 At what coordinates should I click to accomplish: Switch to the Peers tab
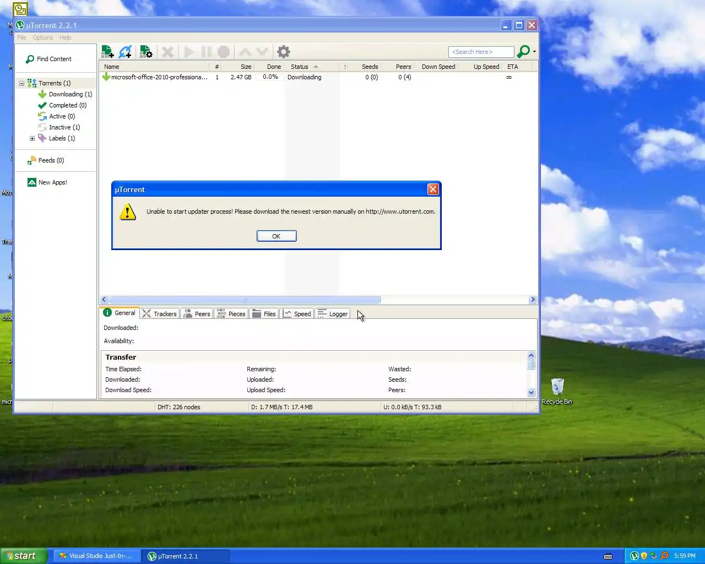tap(197, 314)
